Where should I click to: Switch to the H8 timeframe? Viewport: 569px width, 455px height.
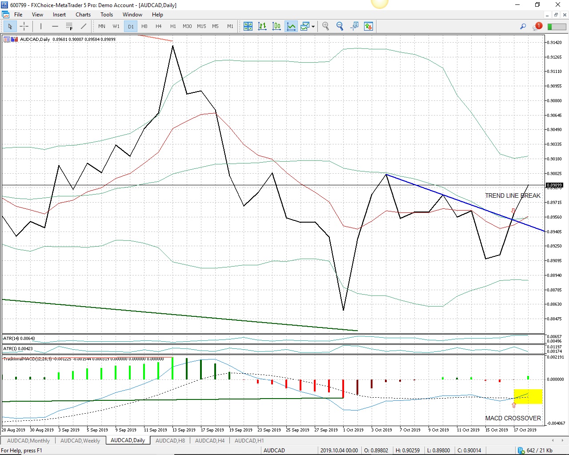click(x=144, y=26)
